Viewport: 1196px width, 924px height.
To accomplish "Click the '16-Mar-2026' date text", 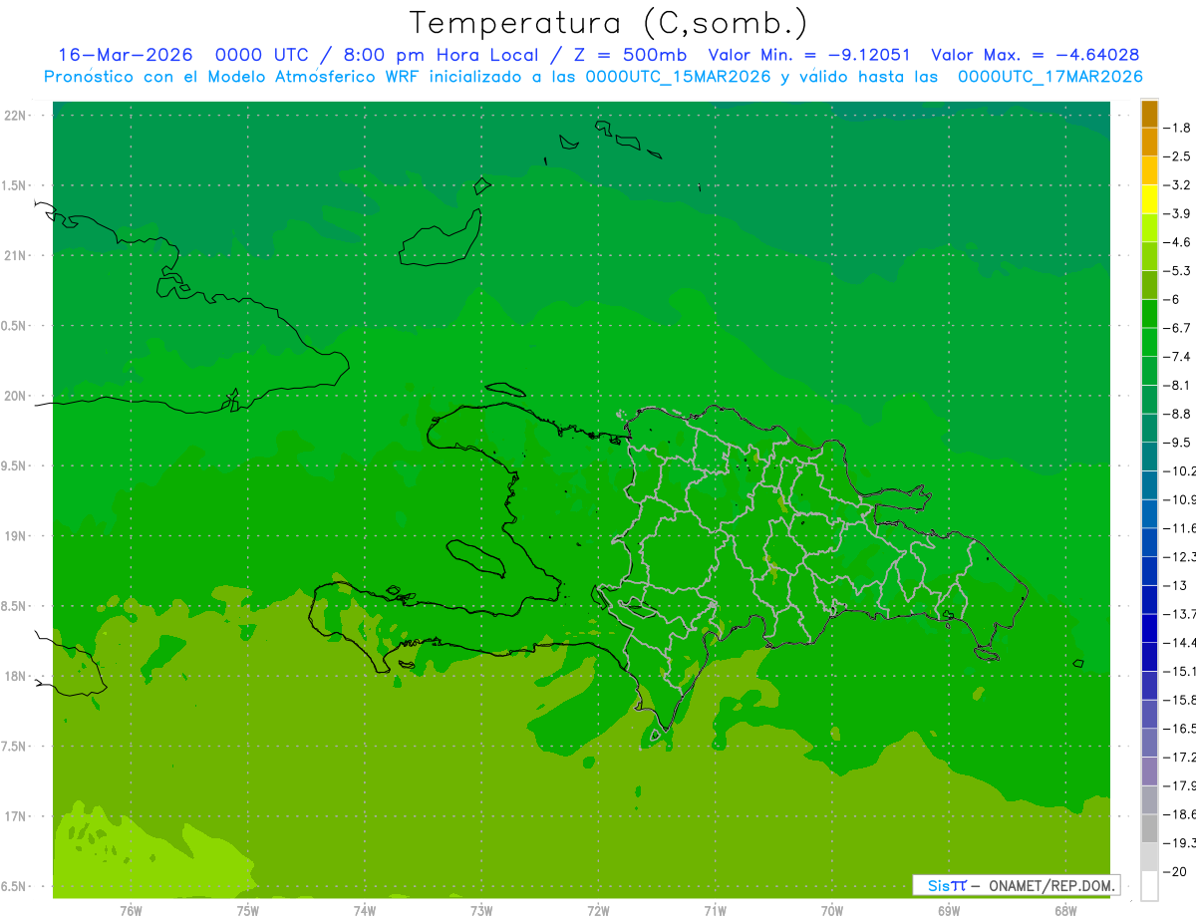I will [x=125, y=55].
